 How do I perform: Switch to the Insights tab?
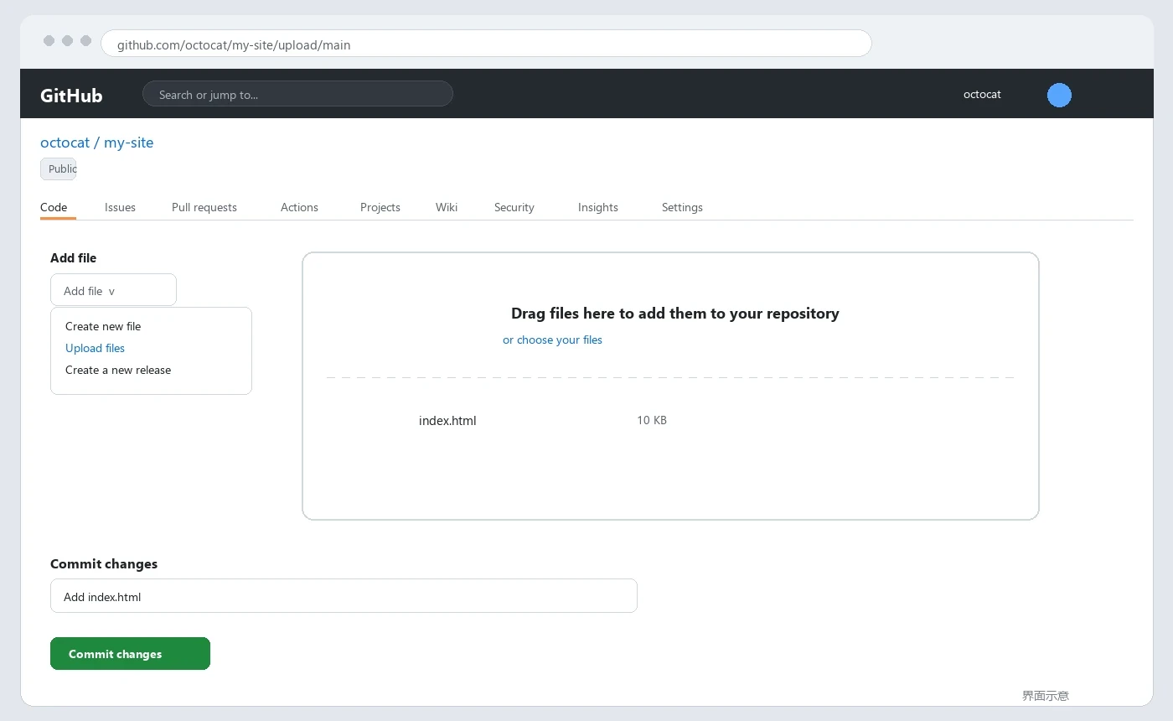pos(598,207)
